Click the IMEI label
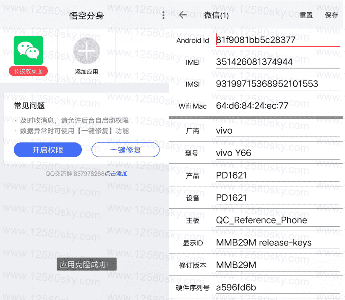 (x=193, y=62)
